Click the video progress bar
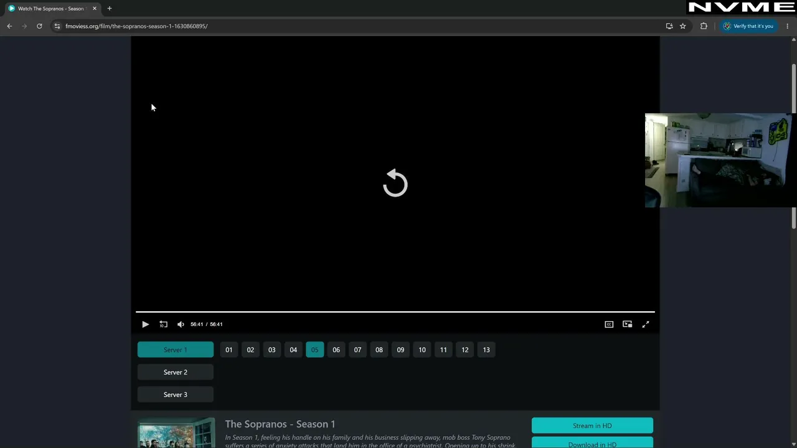 tap(395, 312)
